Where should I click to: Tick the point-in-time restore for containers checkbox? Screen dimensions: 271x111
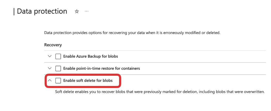(58, 69)
